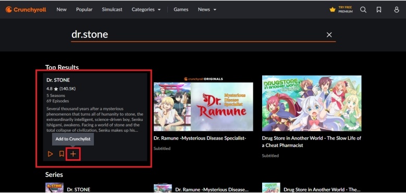Screen dimensions: 406x193
Task: Open the Games link
Action: [x=181, y=9]
